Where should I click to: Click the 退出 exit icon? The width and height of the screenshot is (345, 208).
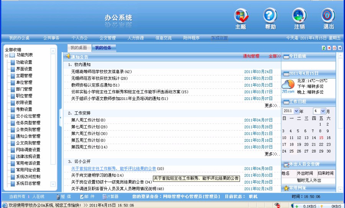point(328,16)
